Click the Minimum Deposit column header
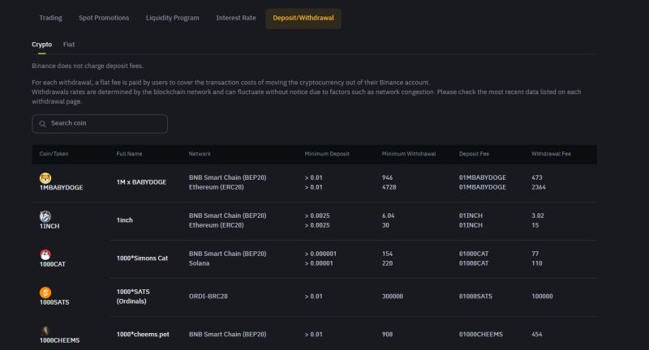Screen dimensions: 649x350 (327, 154)
